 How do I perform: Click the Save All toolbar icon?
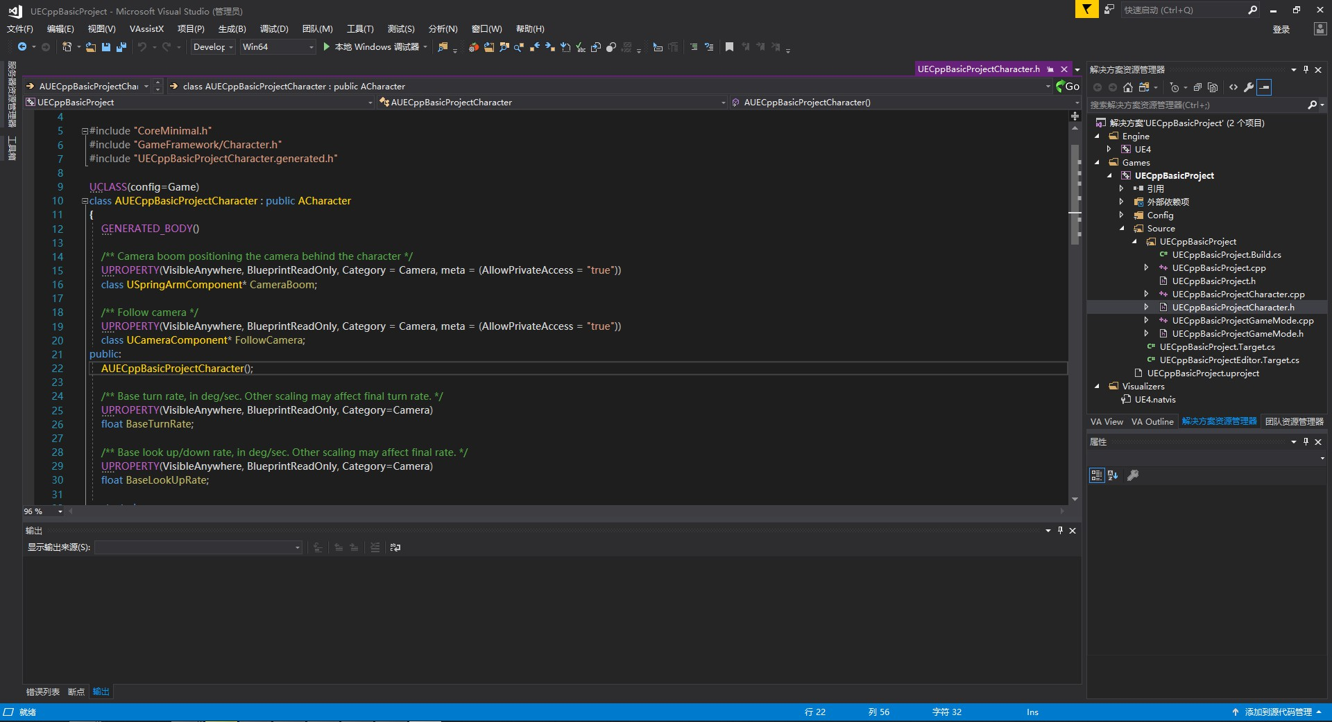121,46
